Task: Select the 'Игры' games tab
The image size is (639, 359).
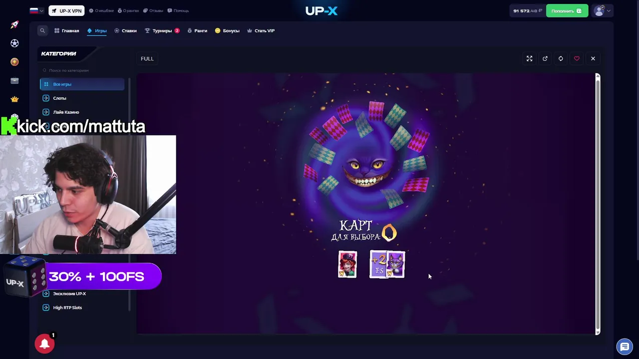Action: click(97, 30)
